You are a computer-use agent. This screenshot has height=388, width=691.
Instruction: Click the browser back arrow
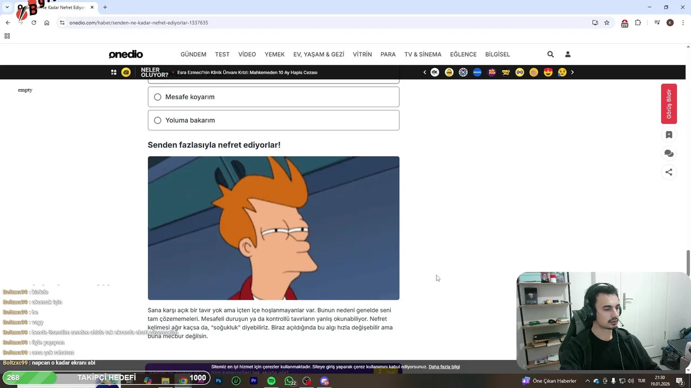point(8,23)
